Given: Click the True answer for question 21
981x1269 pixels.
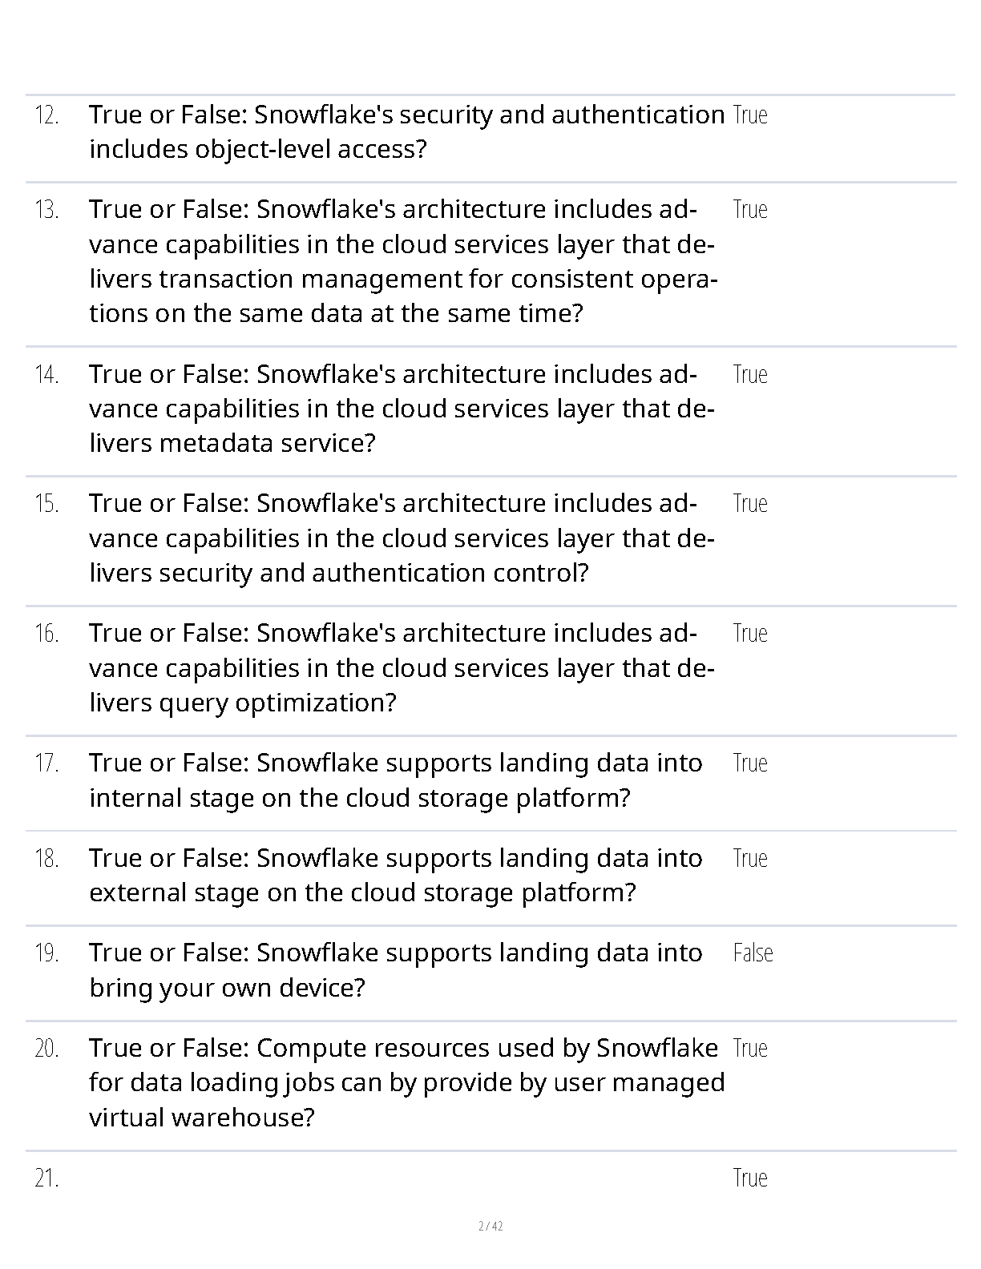Looking at the screenshot, I should click(750, 1178).
